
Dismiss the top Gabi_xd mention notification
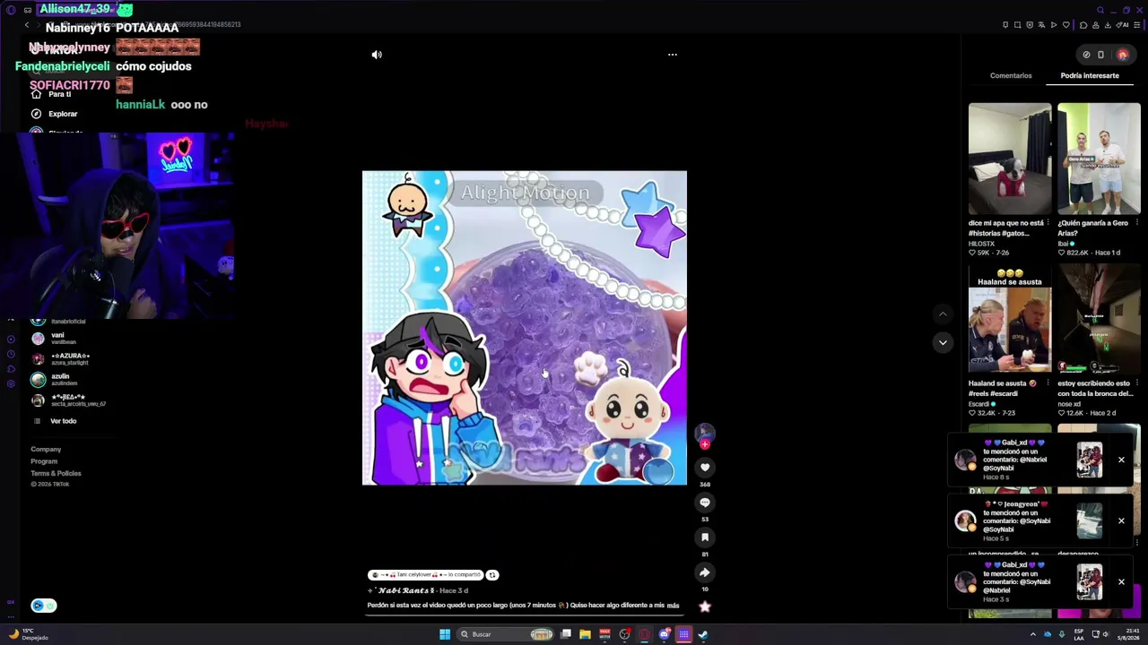[1121, 460]
